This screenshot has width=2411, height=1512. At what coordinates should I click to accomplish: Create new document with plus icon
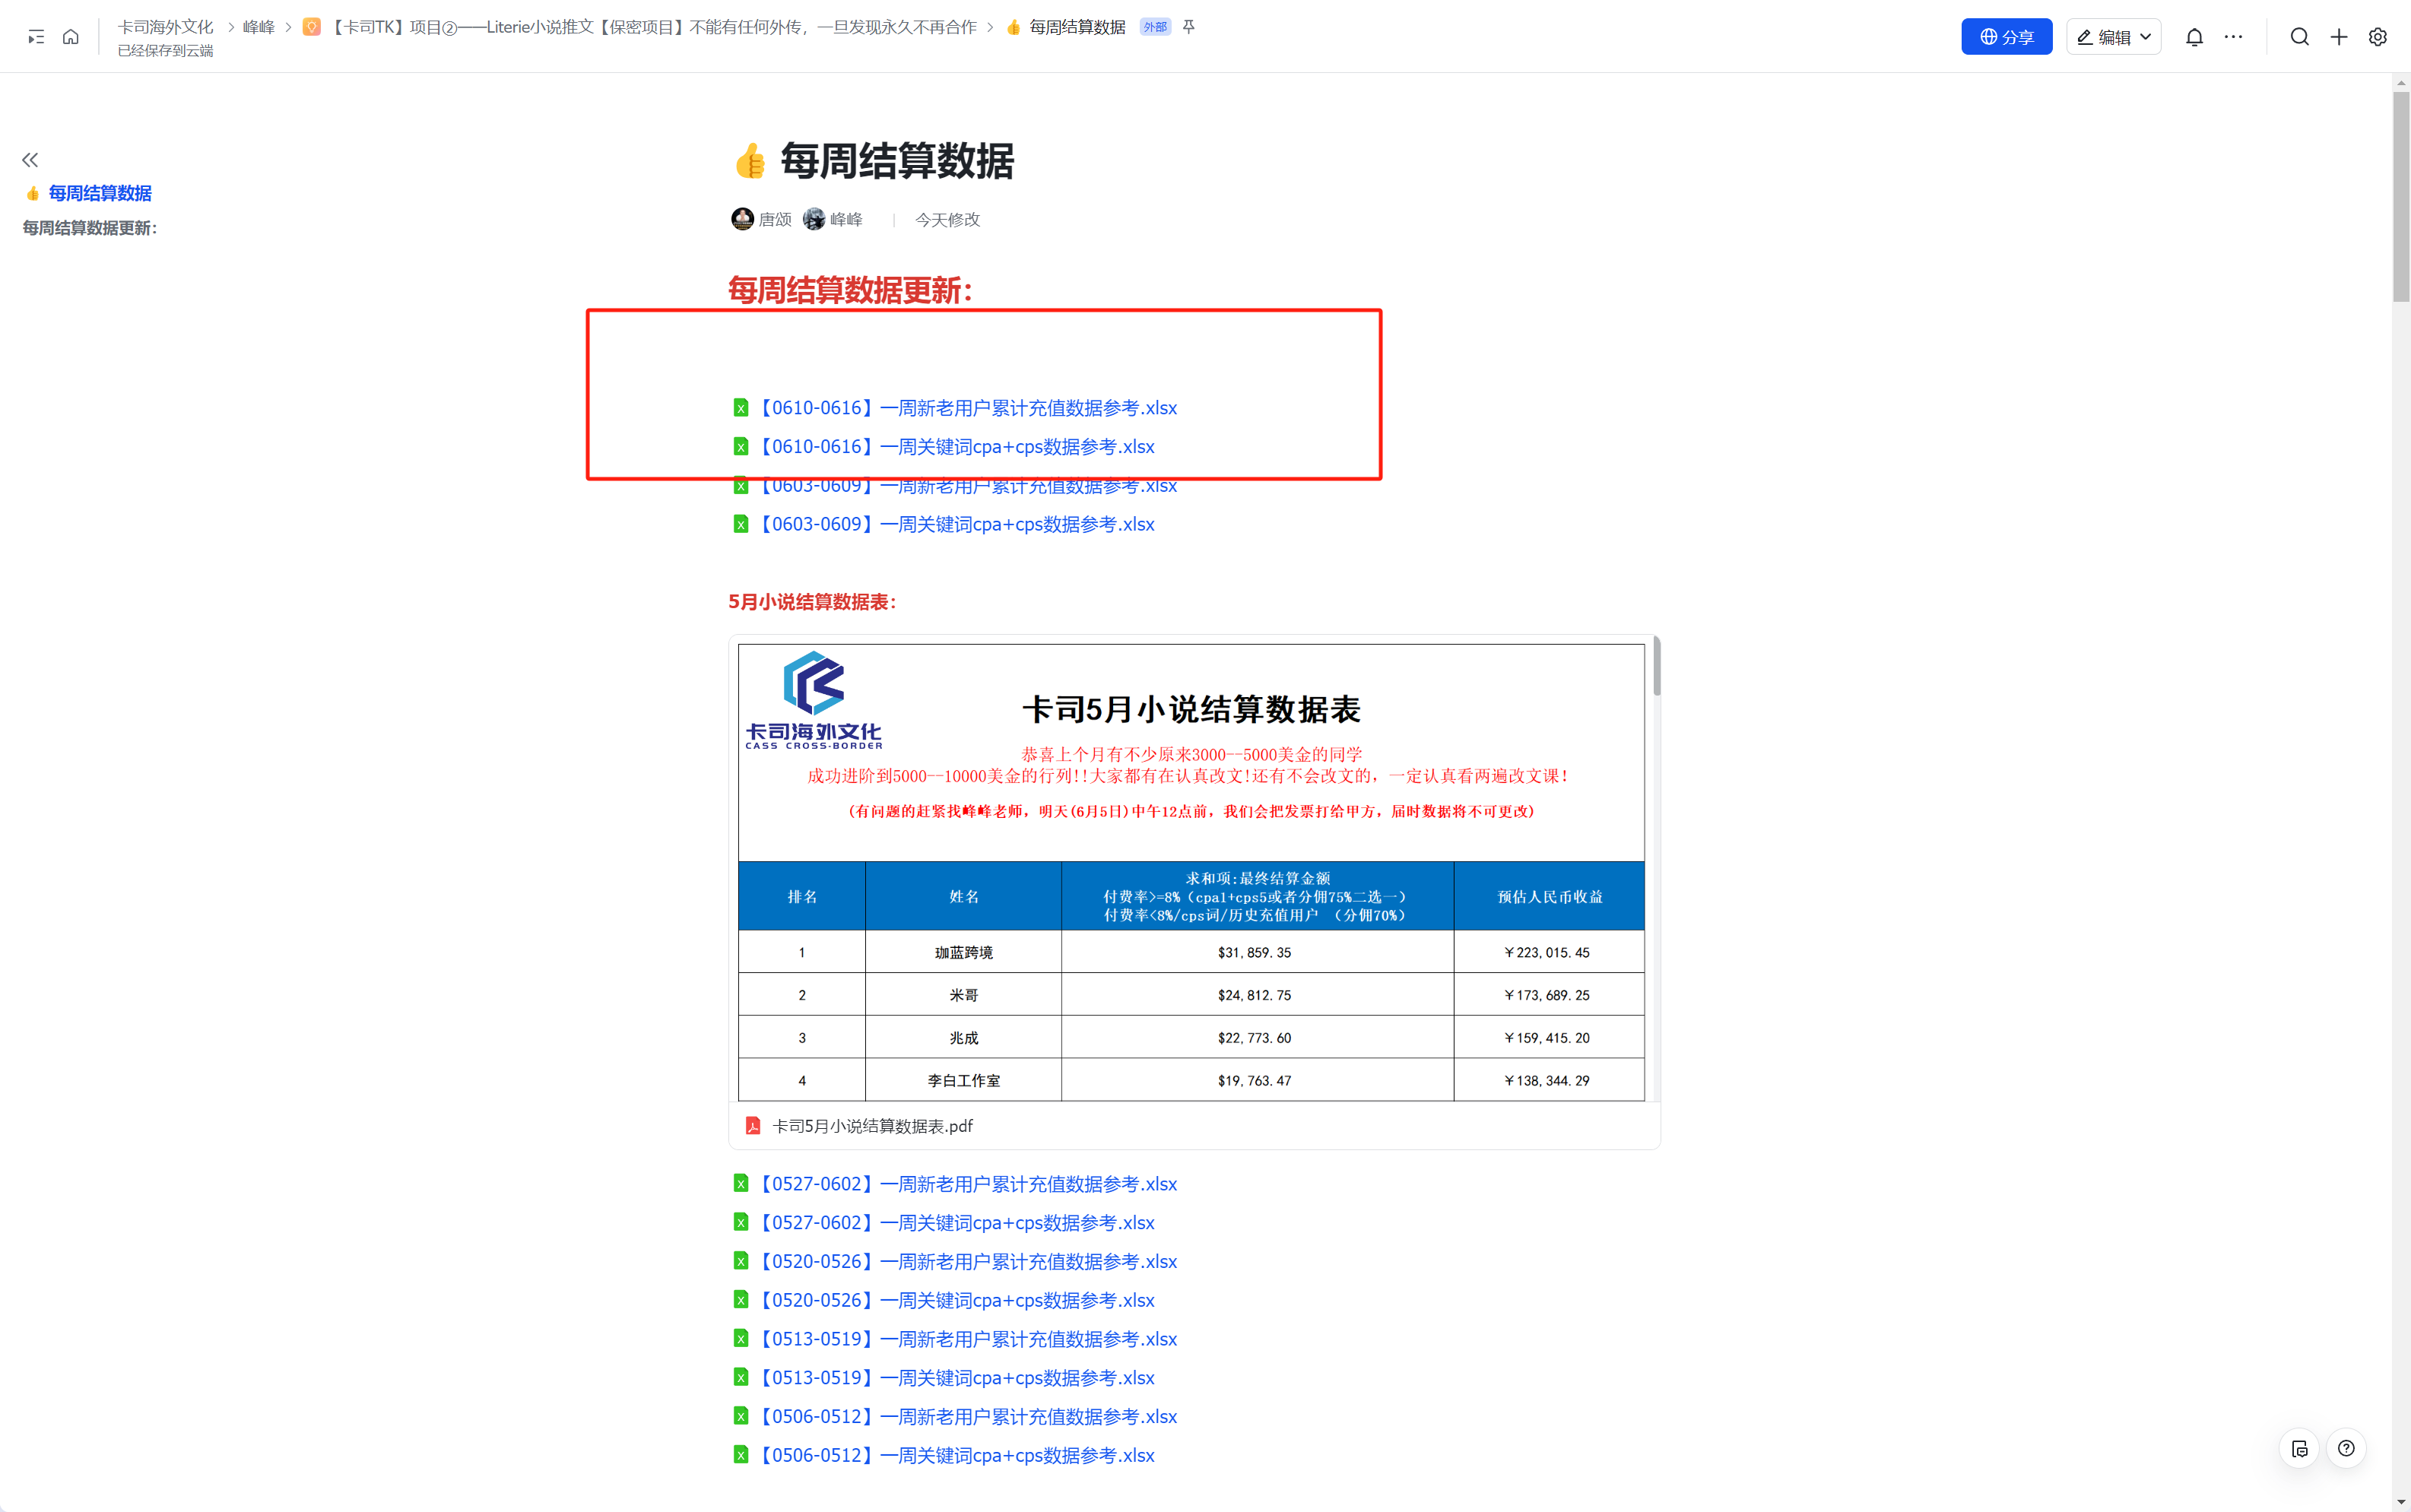pos(2339,37)
